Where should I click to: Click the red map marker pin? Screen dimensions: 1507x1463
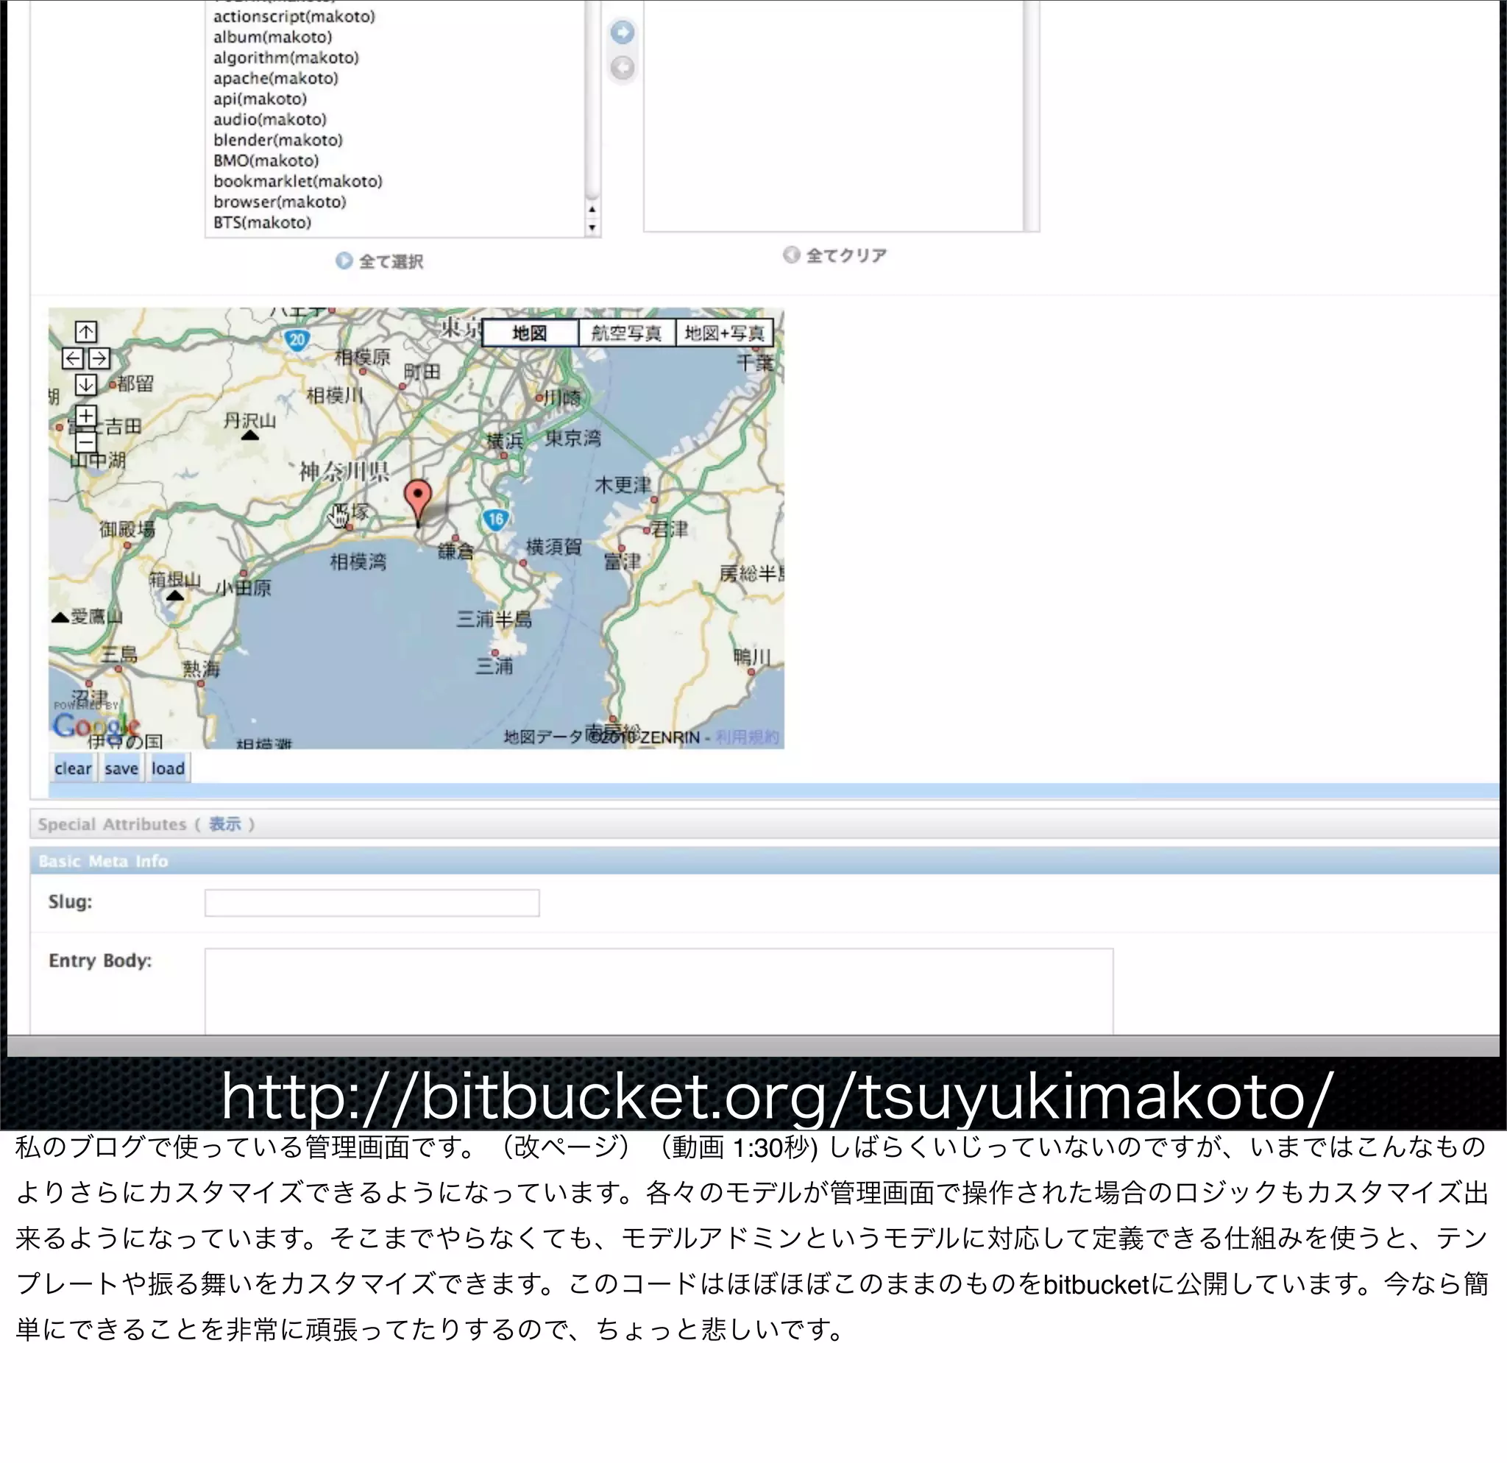point(417,503)
